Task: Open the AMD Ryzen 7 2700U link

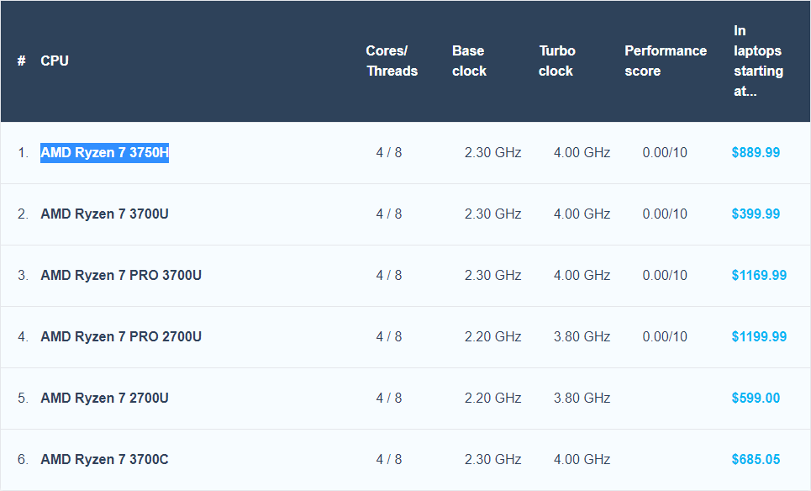Action: pos(104,398)
